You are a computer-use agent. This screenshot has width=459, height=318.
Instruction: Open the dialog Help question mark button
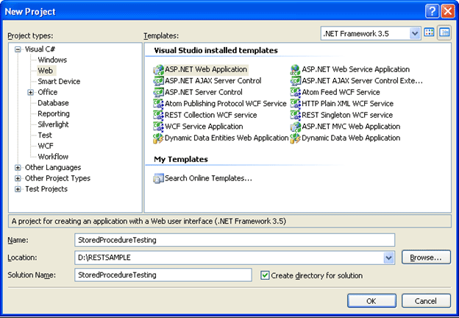(x=432, y=12)
